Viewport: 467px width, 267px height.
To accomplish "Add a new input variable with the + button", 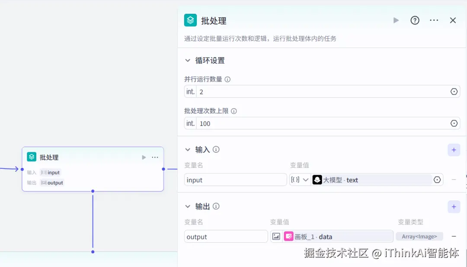I will tap(454, 149).
